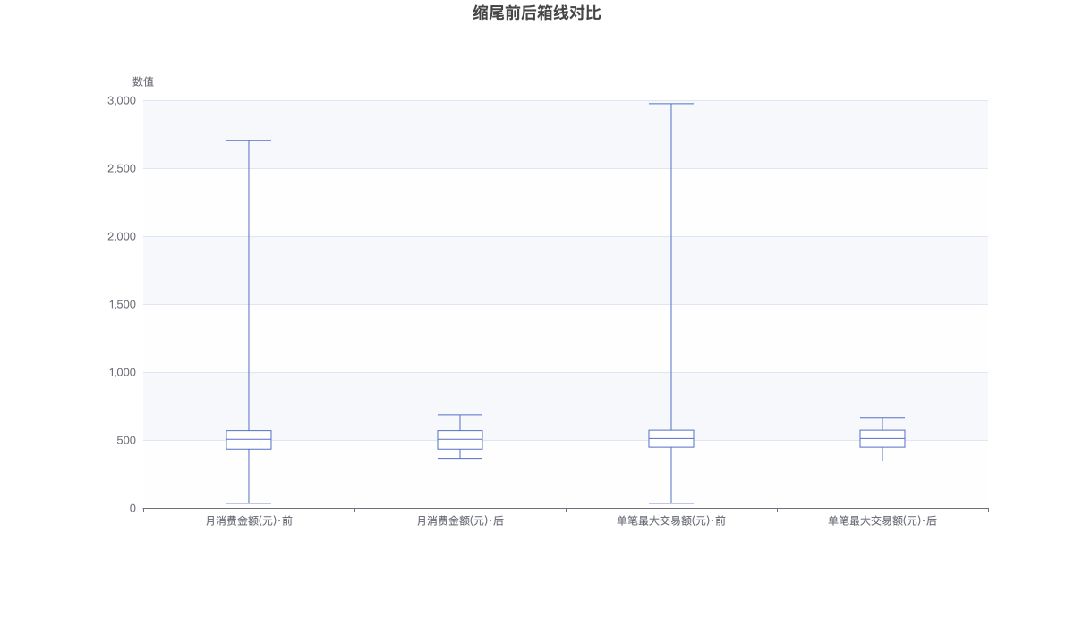
Task: Click lower whisker cap of 单笔最大交易额(元)·后
Action: (882, 461)
